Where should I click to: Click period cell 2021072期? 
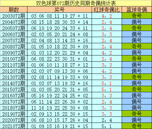(14, 126)
